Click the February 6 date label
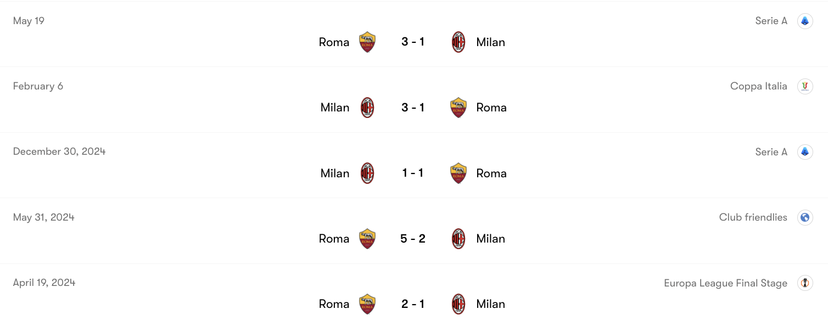Viewport: 828px width, 326px height. point(38,86)
